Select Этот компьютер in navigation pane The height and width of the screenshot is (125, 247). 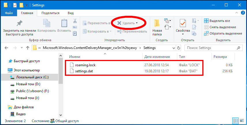click(27, 70)
